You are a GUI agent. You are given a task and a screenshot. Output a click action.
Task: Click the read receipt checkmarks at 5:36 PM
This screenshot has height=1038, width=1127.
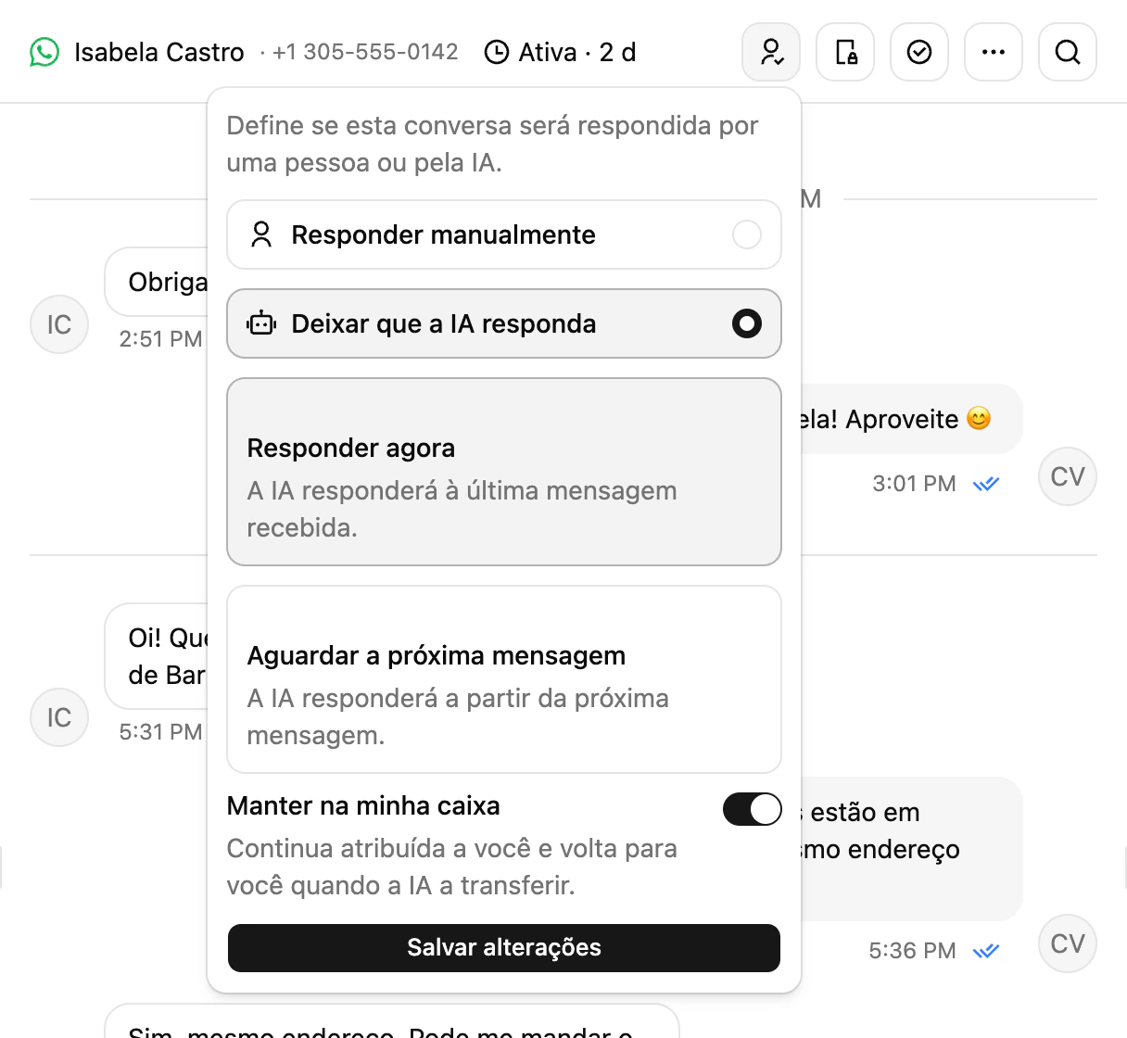tap(986, 951)
